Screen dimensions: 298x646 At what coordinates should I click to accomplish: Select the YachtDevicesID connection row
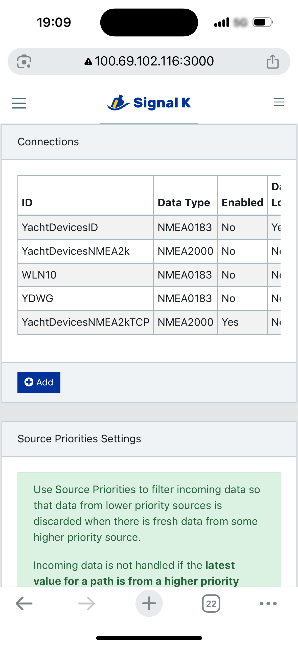[60, 227]
